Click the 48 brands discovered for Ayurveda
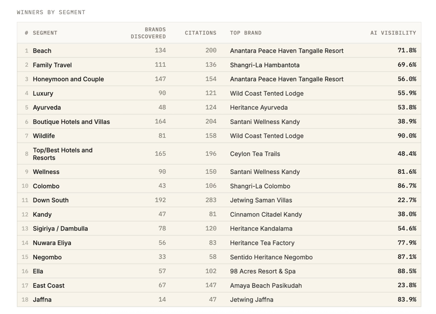This screenshot has height=314, width=436. tap(162, 107)
